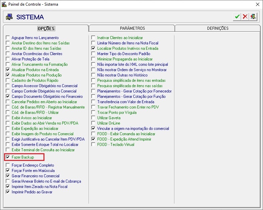The image size is (263, 210).
Task: Close the Painel de Controle window
Action: tap(257, 4)
